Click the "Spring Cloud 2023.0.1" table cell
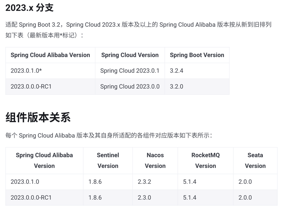Screen dimensions: 286x211 130,71
